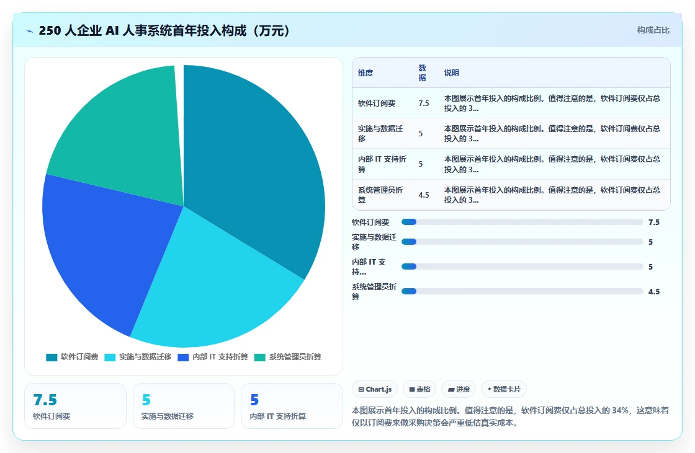
Task: Click the lightning icon beside the title
Action: [x=30, y=31]
